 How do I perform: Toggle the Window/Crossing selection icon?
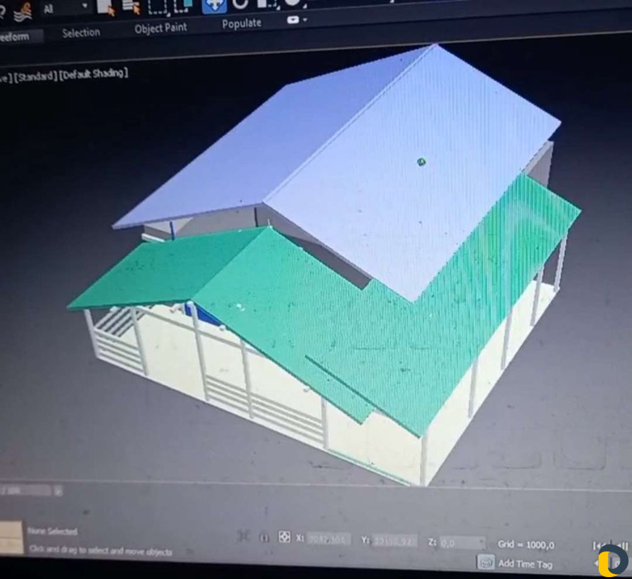[x=183, y=6]
